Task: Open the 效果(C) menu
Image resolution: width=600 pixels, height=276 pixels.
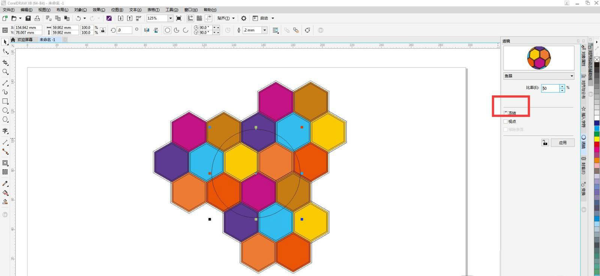Action: point(99,10)
